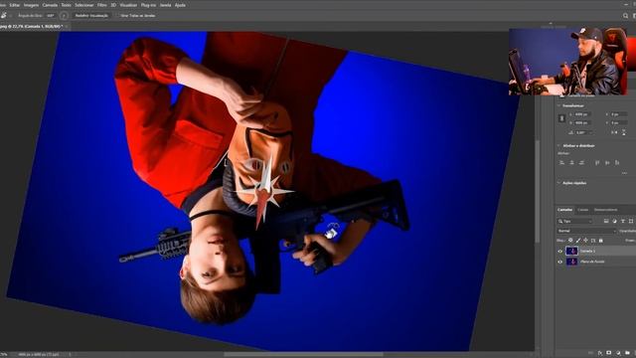Filter layers by adjustment layers icon
Screen dimensions: 636x358
(x=614, y=221)
